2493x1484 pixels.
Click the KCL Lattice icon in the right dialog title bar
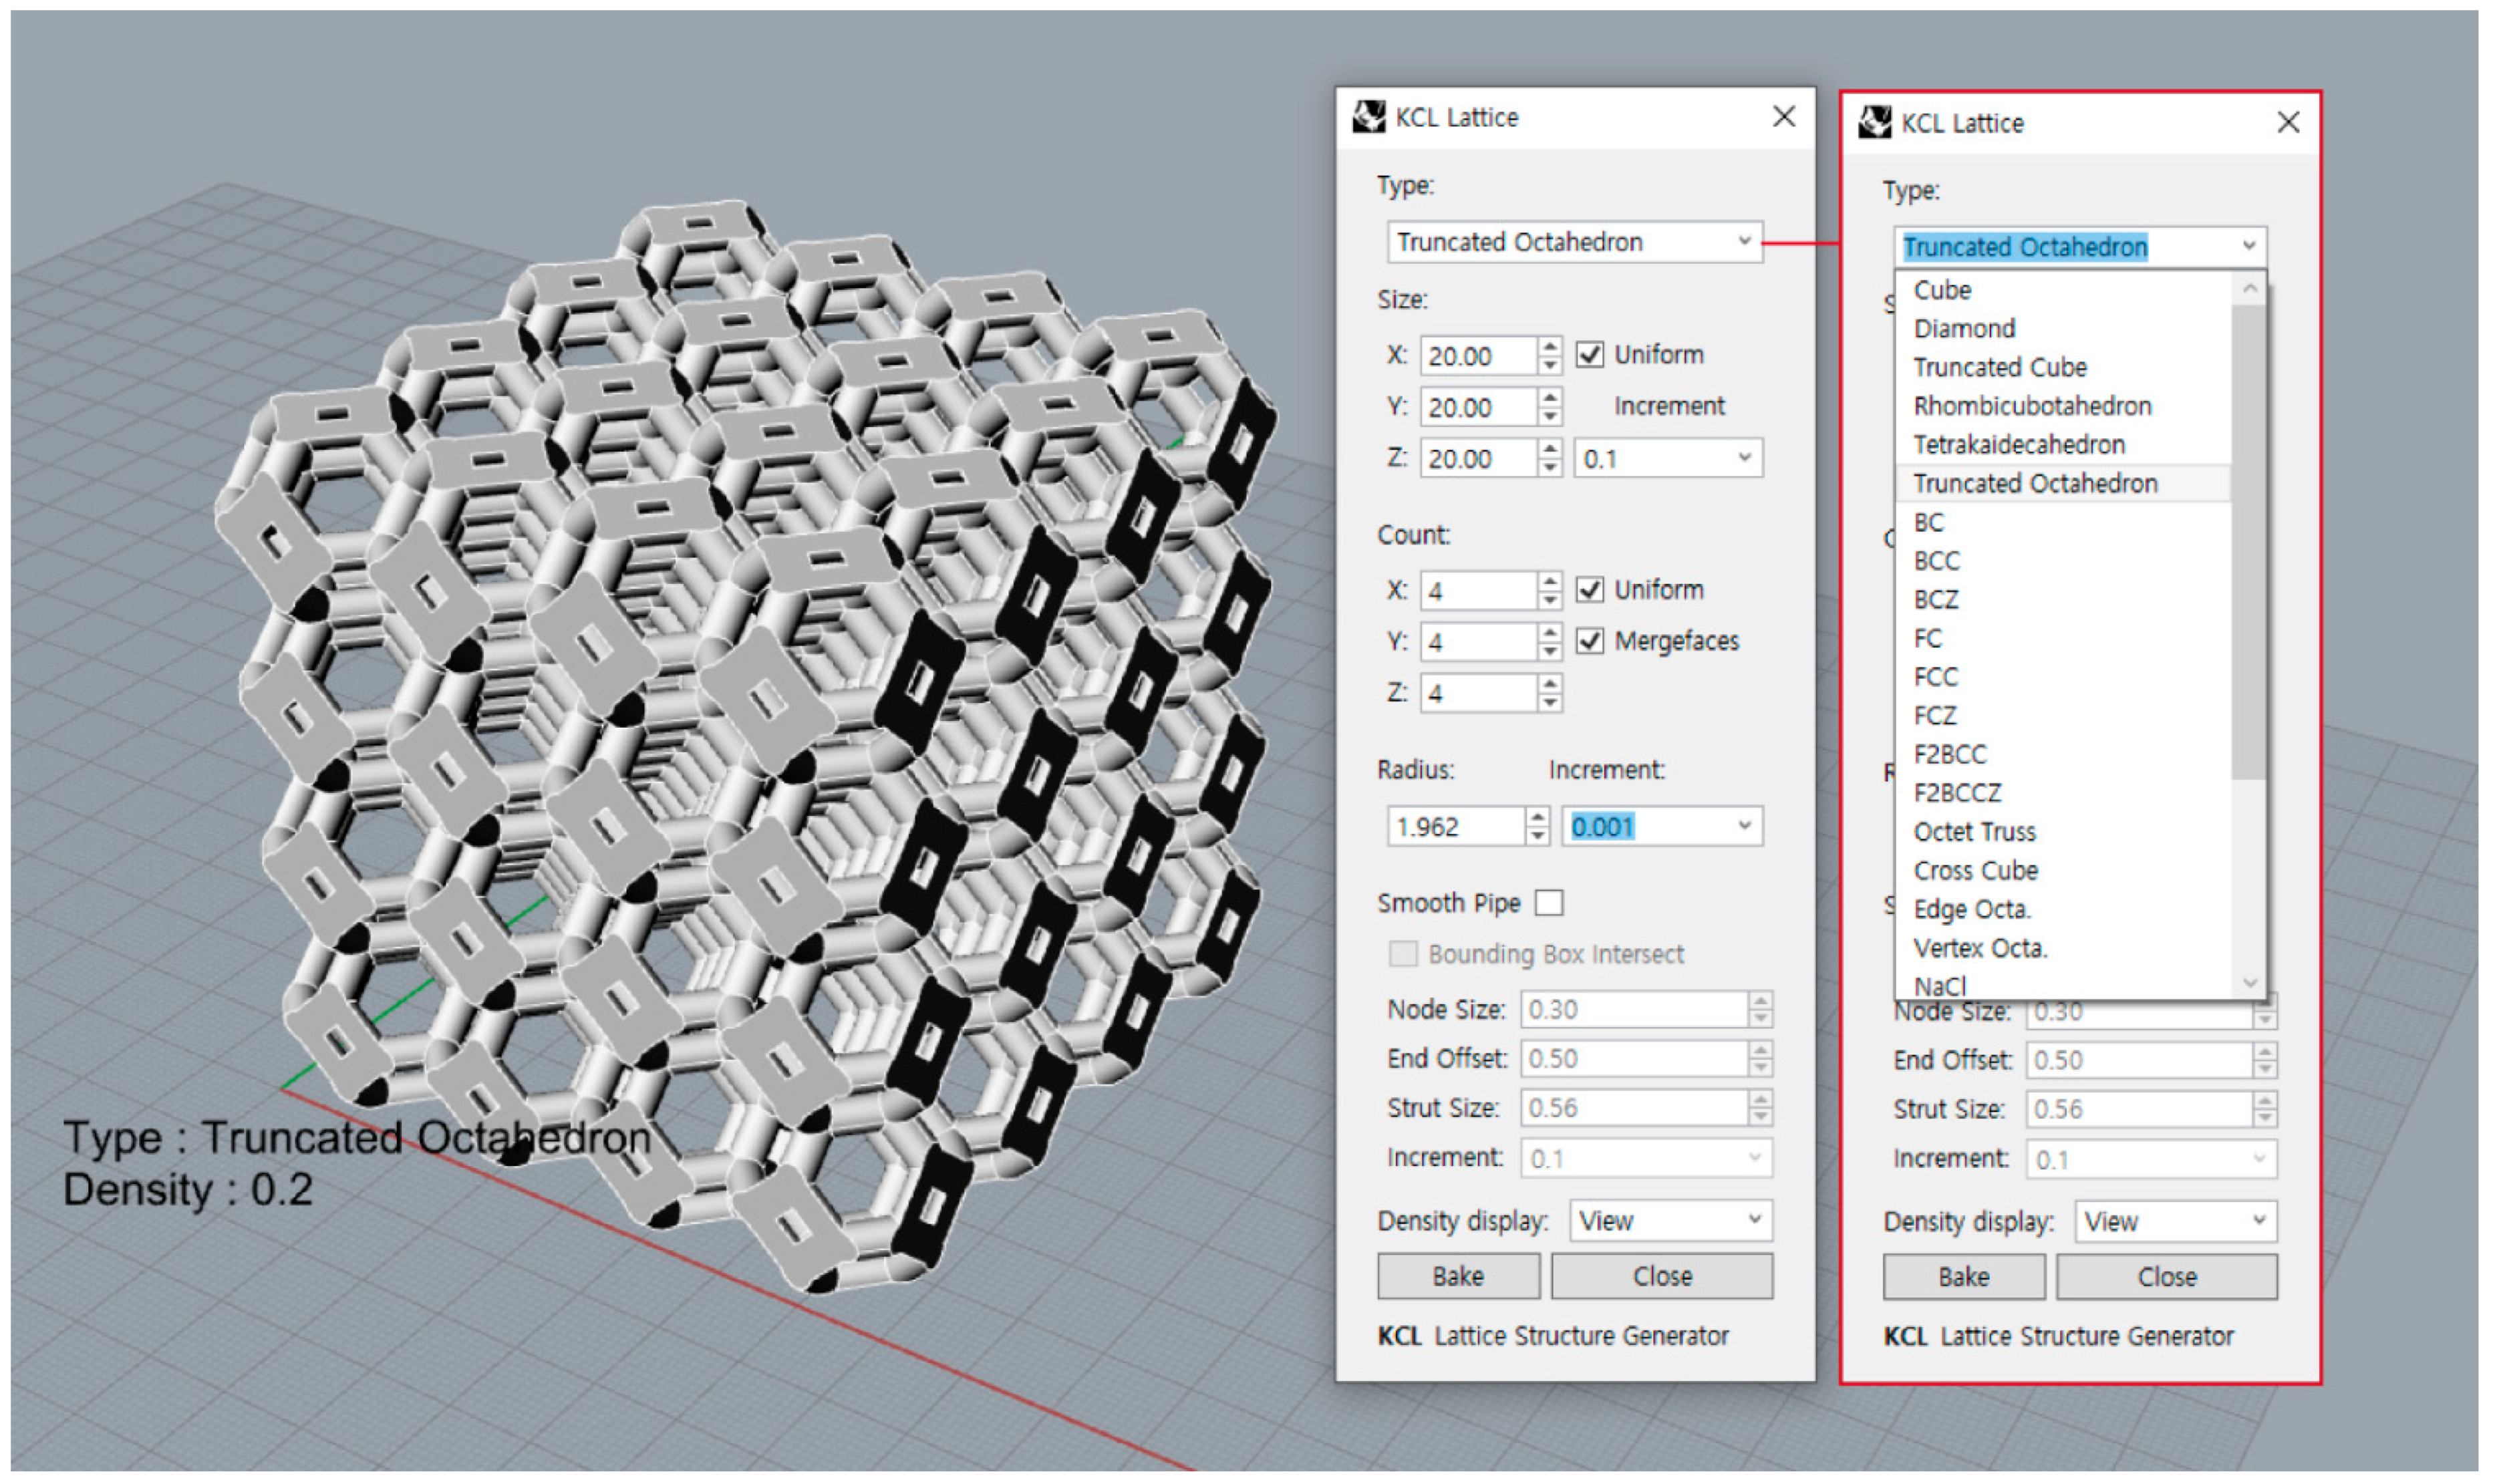click(x=1876, y=122)
